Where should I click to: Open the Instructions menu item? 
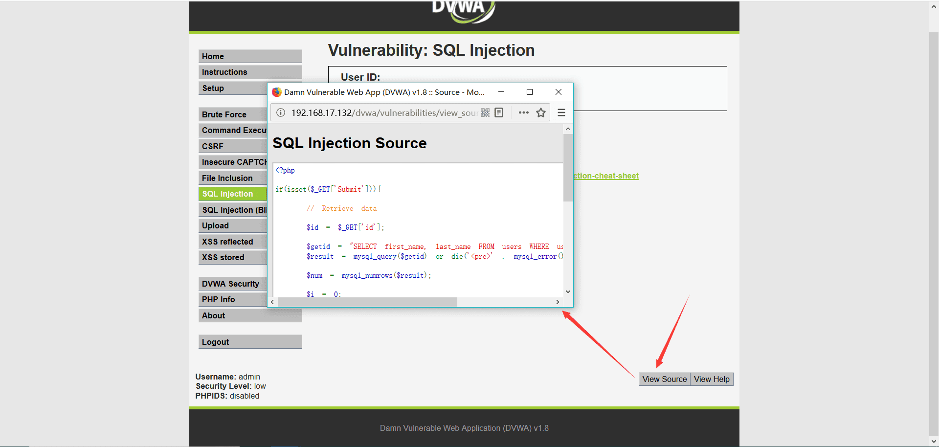(x=250, y=72)
